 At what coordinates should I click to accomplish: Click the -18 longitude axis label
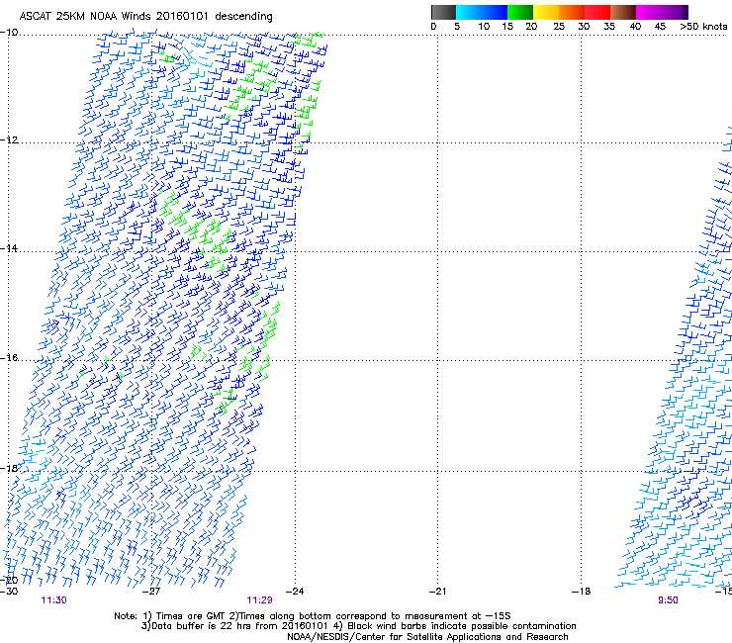(582, 592)
